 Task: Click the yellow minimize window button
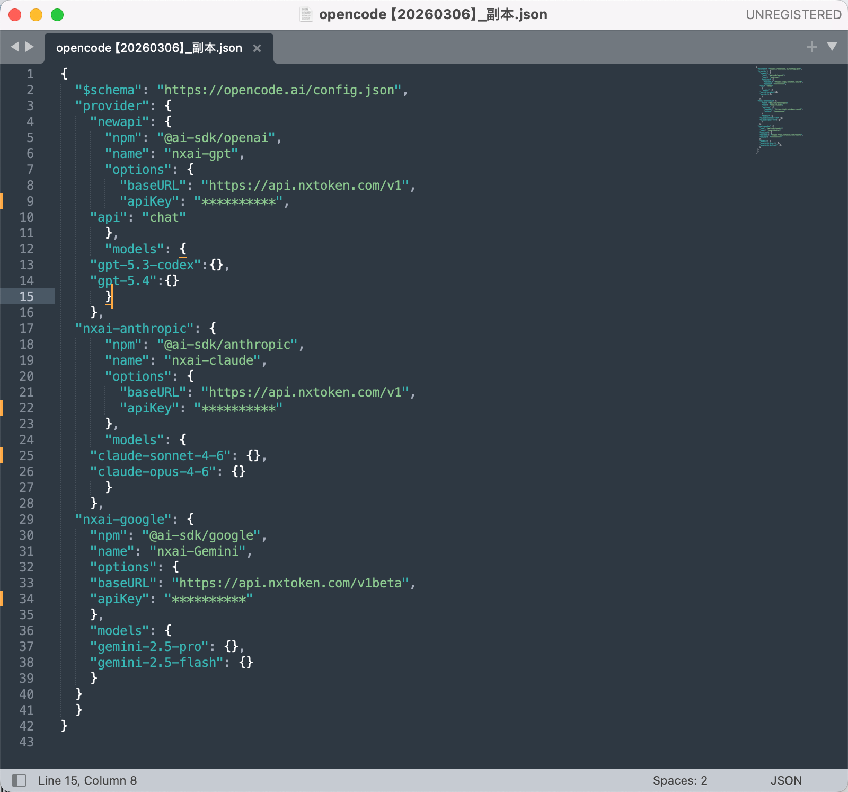36,15
